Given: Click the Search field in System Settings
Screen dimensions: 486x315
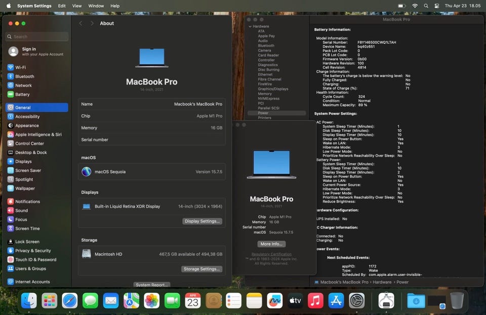Looking at the screenshot, I should (37, 37).
